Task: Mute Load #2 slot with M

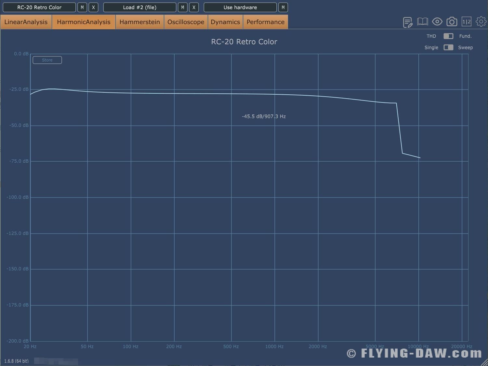Action: click(x=183, y=7)
